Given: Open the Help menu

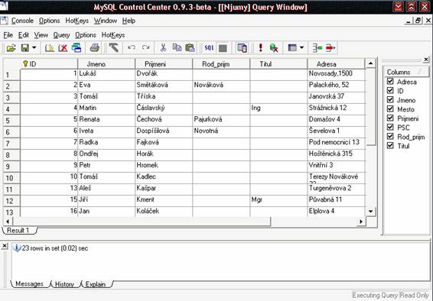Looking at the screenshot, I should (x=129, y=21).
